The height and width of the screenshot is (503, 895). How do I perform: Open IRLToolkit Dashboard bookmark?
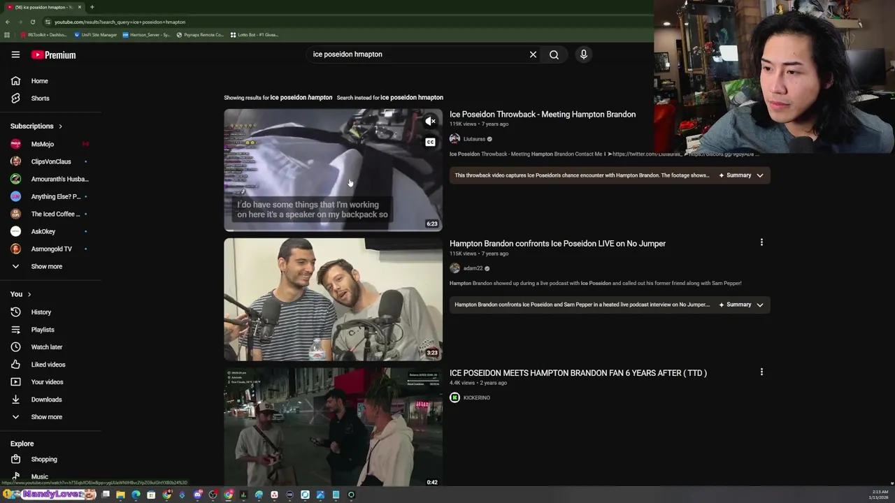pos(43,35)
